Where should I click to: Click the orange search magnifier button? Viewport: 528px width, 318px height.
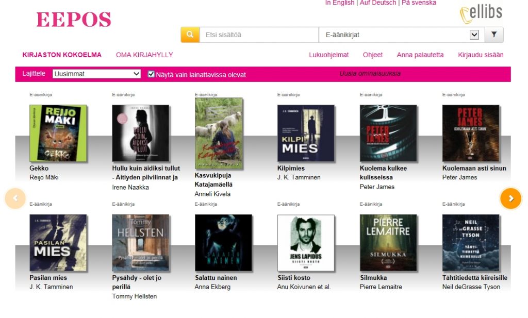click(190, 35)
